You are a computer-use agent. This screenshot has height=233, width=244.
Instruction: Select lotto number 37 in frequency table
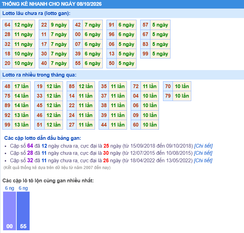click(x=104, y=96)
